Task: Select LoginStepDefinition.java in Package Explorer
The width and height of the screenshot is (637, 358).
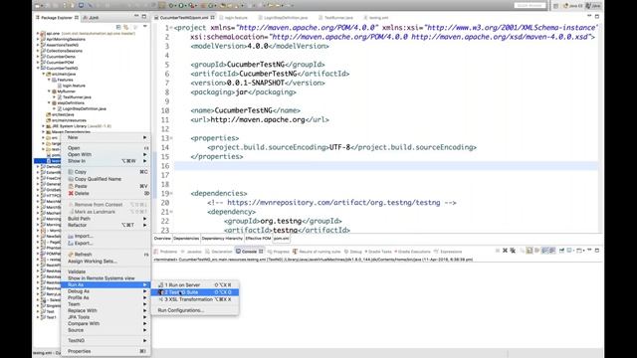Action: (x=82, y=108)
